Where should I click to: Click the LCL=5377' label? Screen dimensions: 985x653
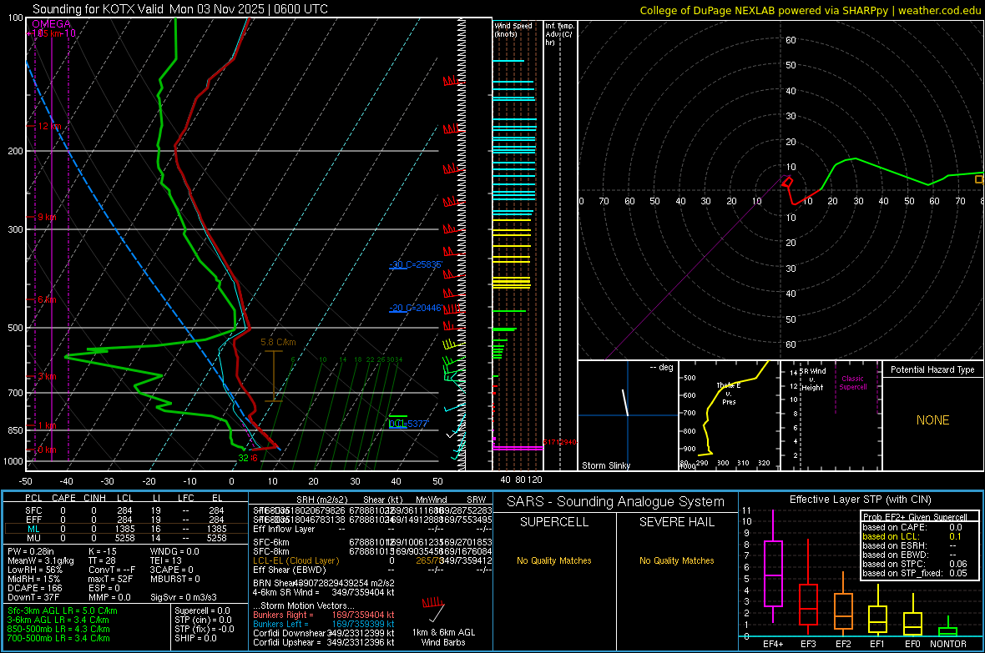tap(408, 423)
